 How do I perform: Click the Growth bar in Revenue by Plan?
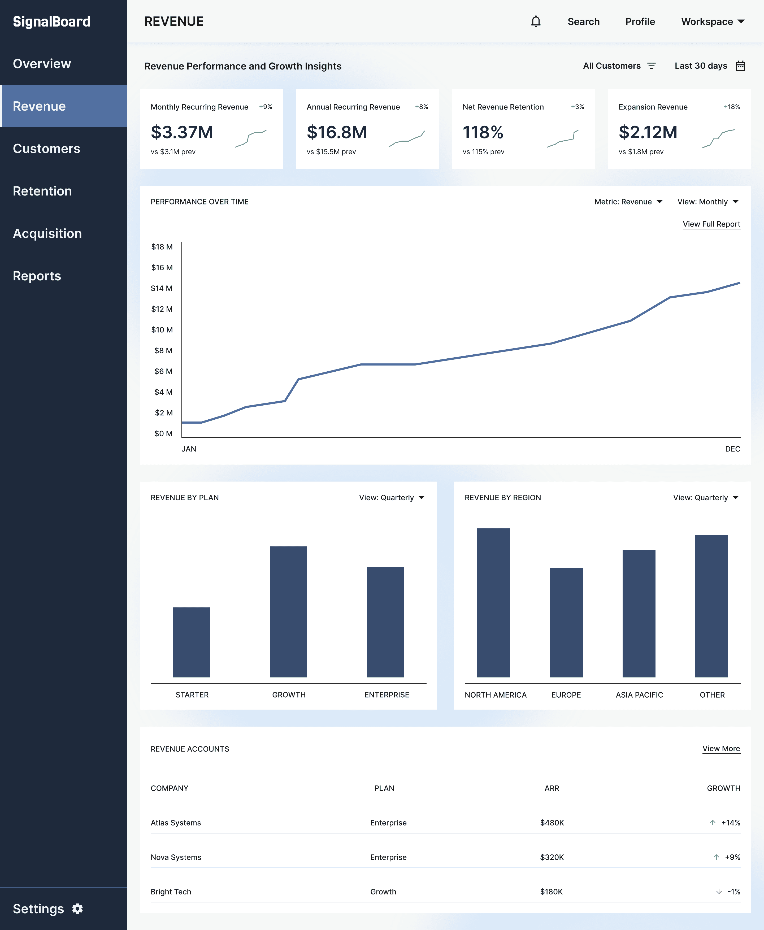[288, 611]
